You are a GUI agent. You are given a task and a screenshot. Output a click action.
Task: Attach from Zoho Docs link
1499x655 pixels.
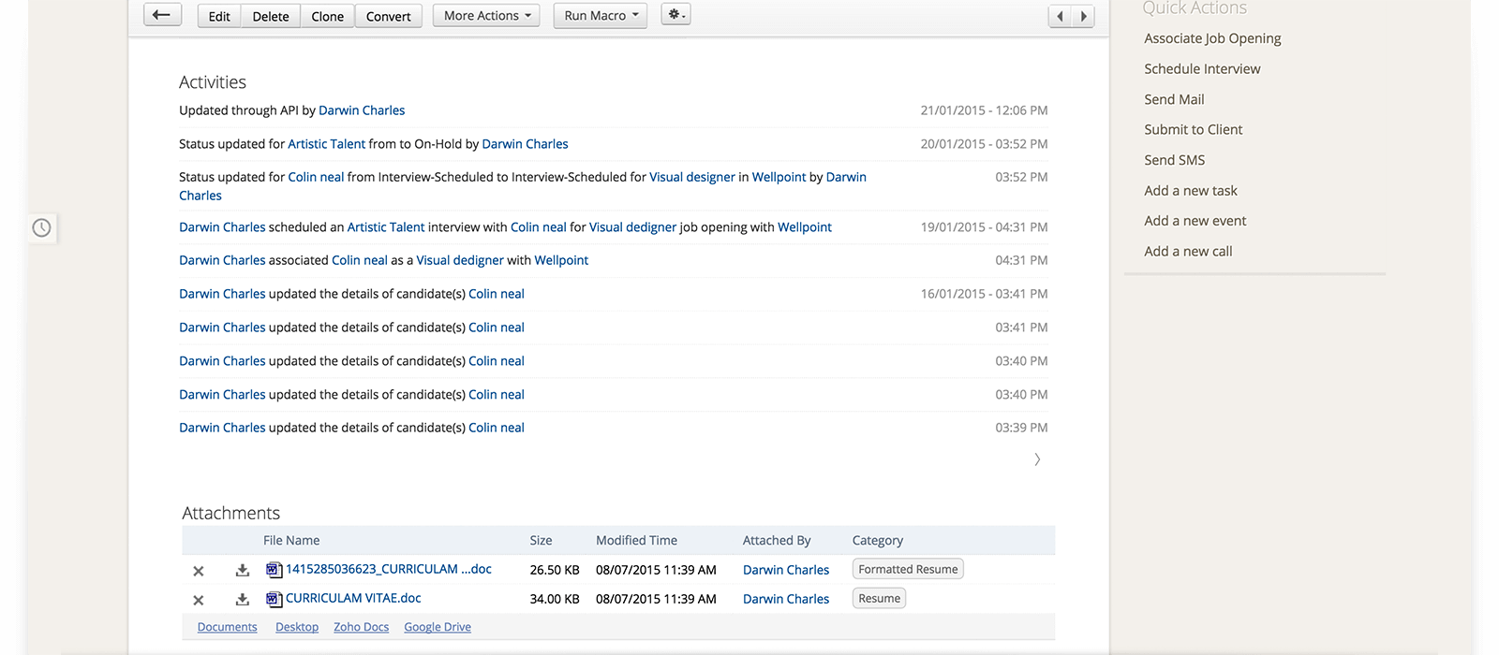coord(361,627)
